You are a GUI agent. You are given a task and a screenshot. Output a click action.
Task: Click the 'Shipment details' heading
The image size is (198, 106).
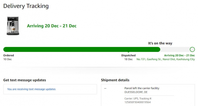(x=115, y=80)
